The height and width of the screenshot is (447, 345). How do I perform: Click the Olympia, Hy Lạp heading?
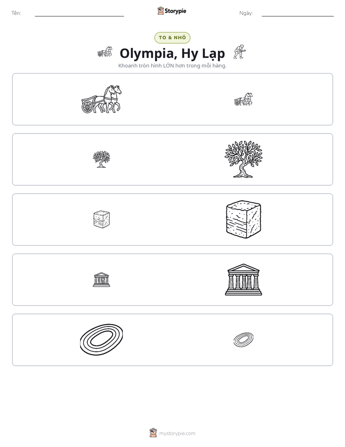[172, 53]
